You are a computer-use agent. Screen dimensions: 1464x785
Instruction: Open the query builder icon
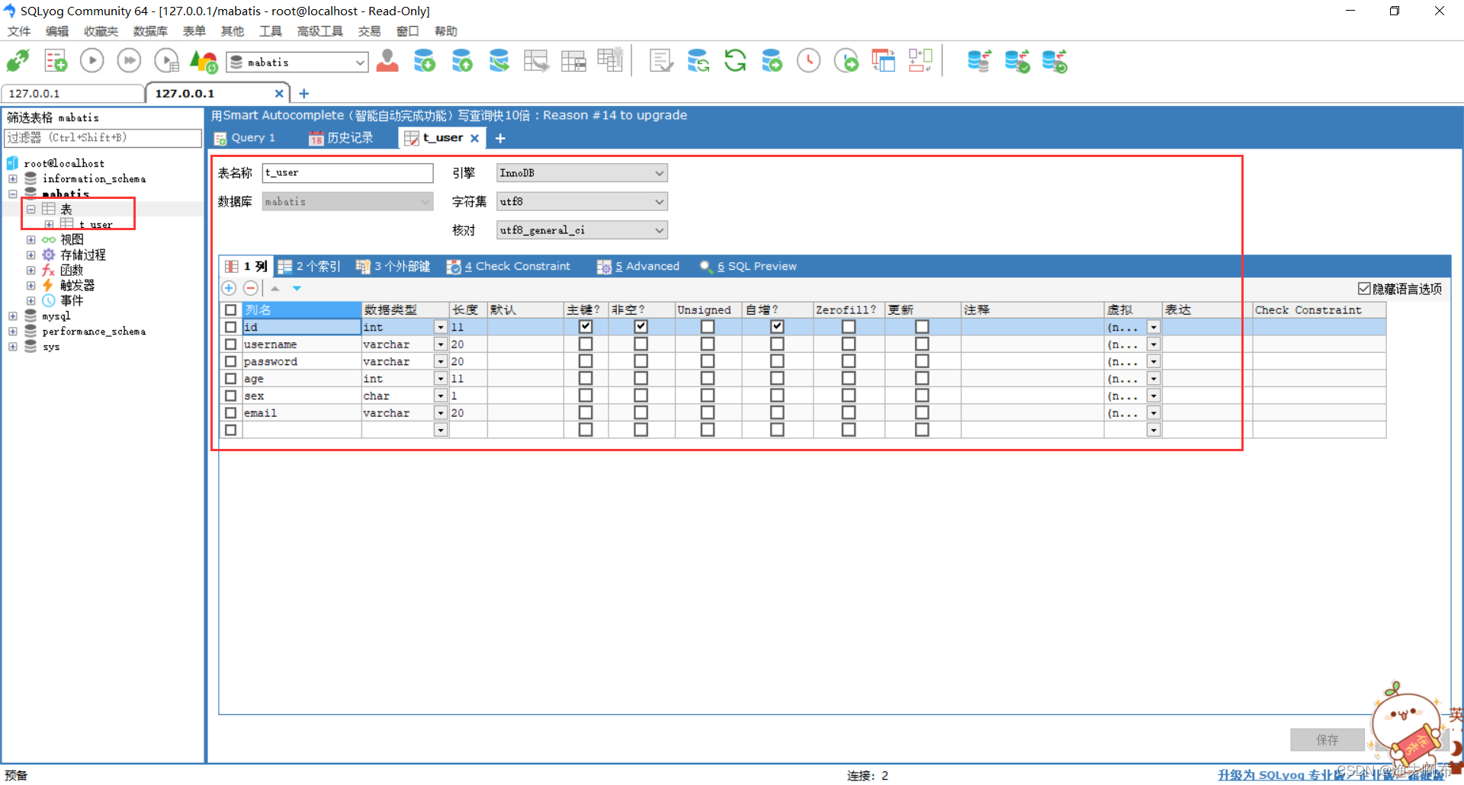(x=883, y=60)
